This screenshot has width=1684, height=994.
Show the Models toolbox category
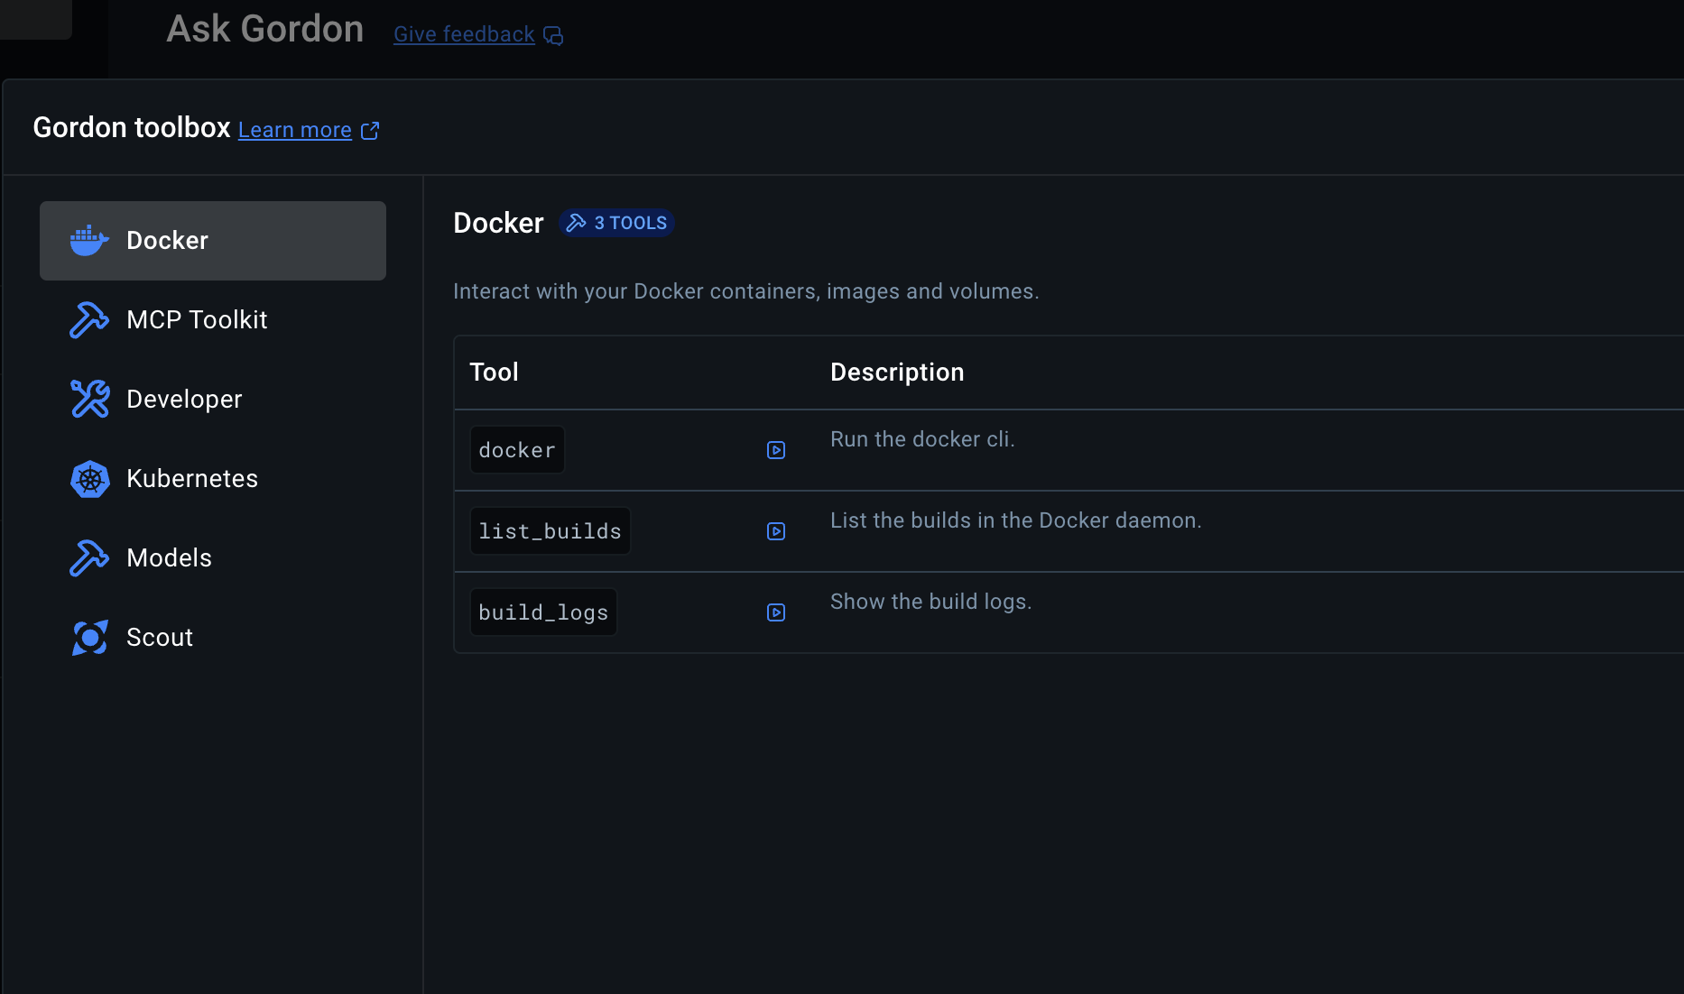[213, 558]
